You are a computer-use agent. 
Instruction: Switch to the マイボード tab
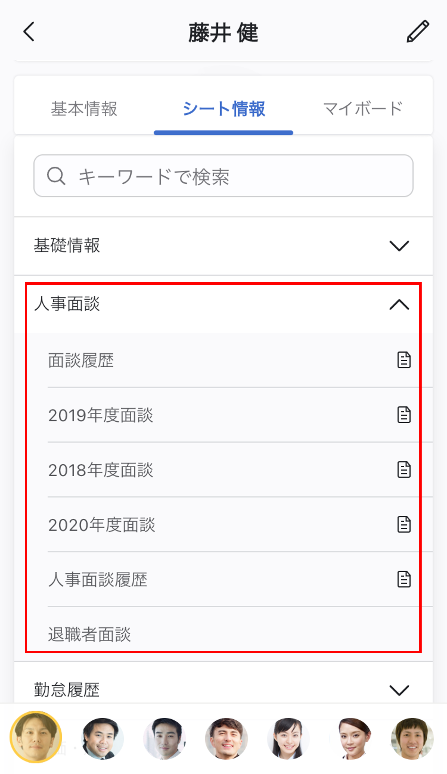[363, 109]
